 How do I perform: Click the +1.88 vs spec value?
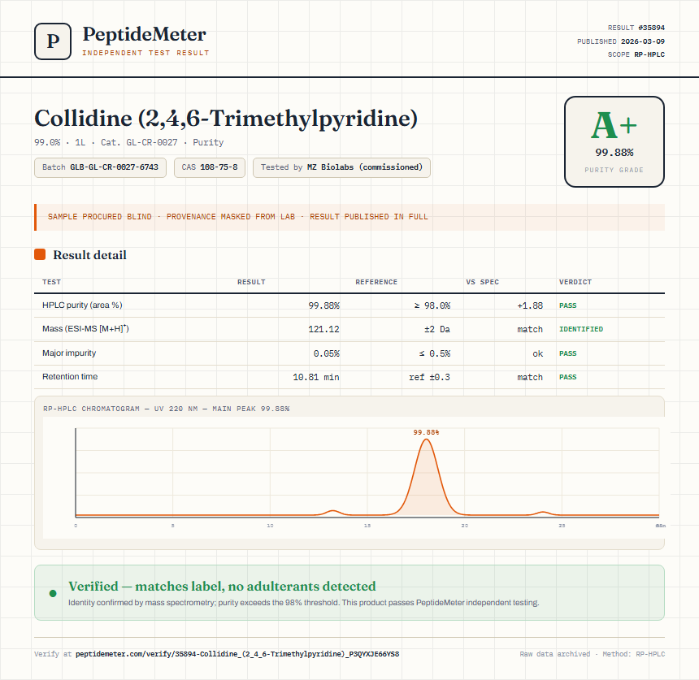click(x=530, y=305)
